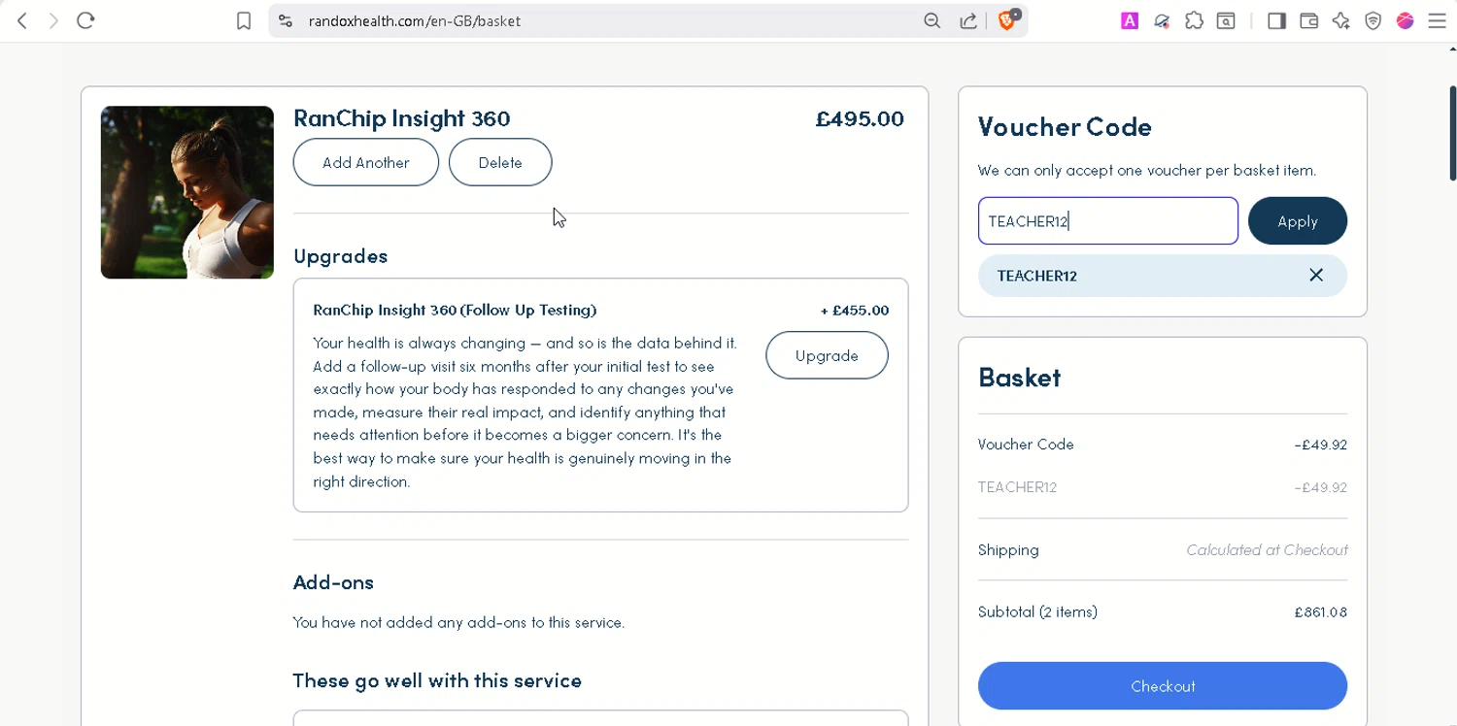1457x726 pixels.
Task: Open the zoom level icon in address bar
Action: [x=932, y=20]
